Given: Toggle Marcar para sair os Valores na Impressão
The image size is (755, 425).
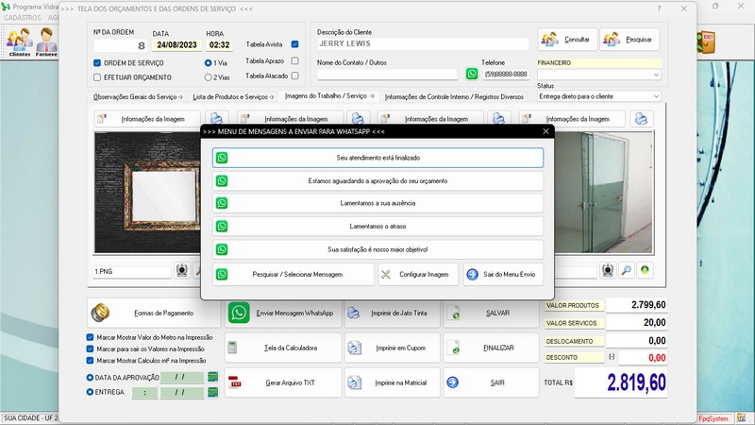Looking at the screenshot, I should tap(90, 348).
